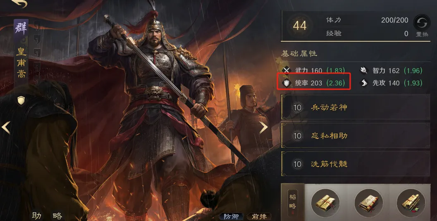Open the 助略 tab at bottom left
The image size is (437, 221).
(x=47, y=216)
